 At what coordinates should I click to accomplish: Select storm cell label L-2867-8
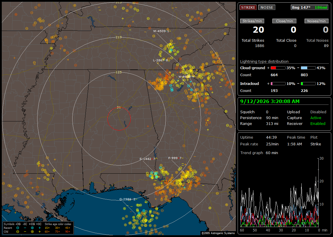coord(161,60)
